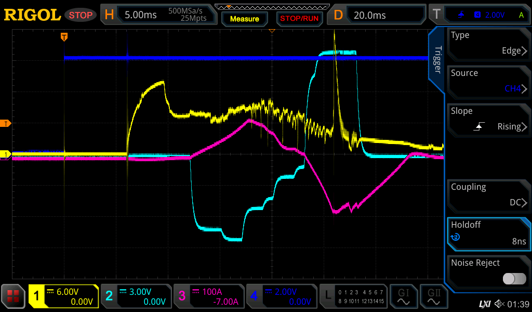Expand the trigger Type Edge option

point(488,43)
